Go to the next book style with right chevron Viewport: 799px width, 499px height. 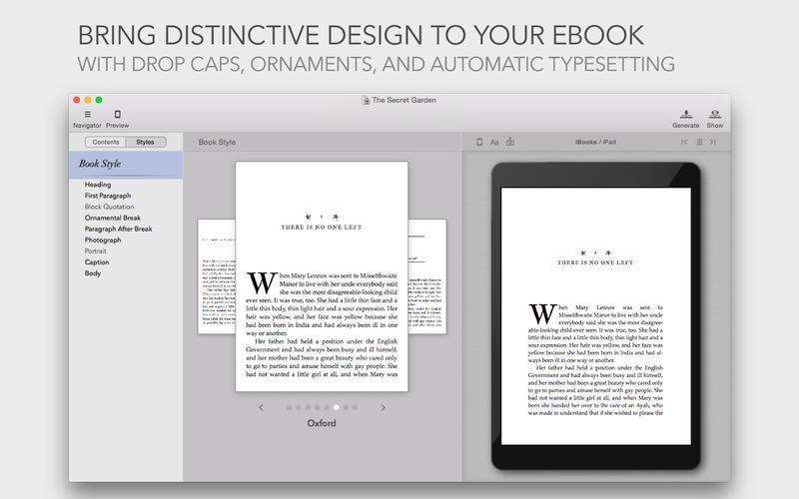383,407
